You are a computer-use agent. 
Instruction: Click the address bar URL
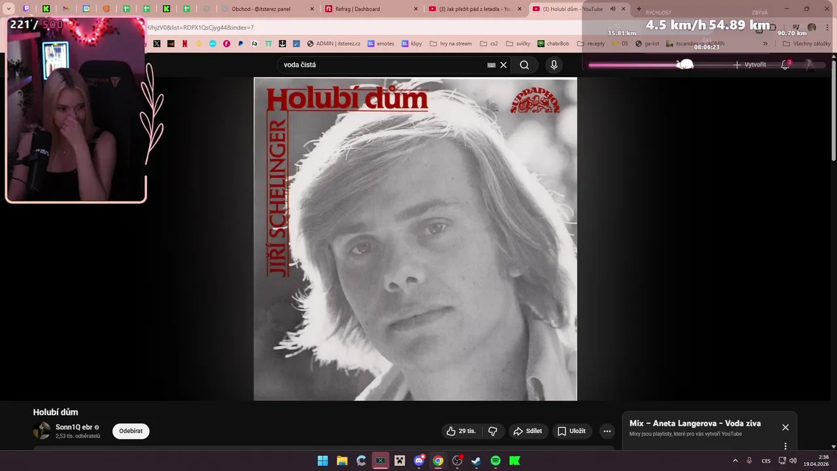click(x=200, y=27)
